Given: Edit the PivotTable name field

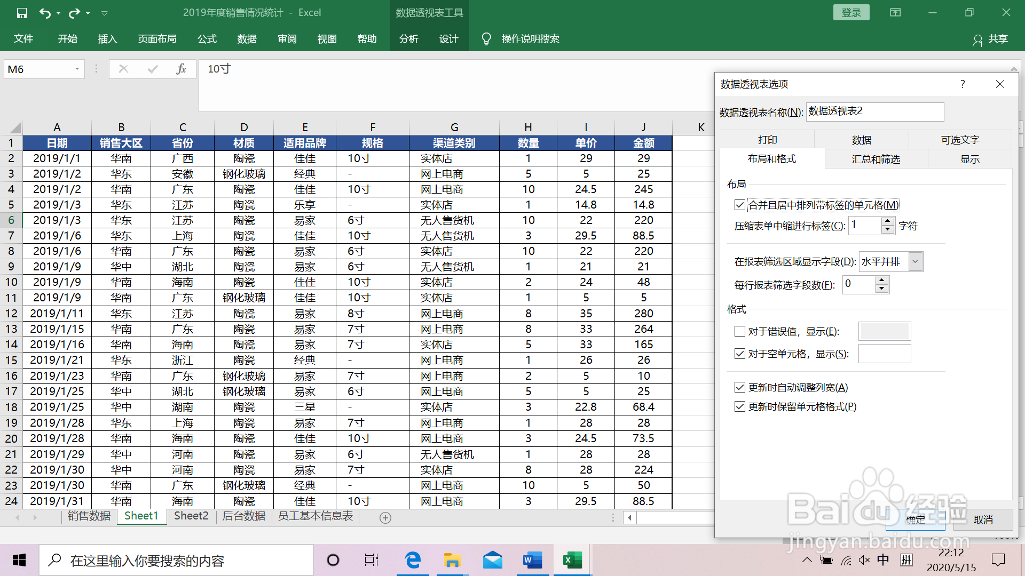Looking at the screenshot, I should tap(875, 111).
